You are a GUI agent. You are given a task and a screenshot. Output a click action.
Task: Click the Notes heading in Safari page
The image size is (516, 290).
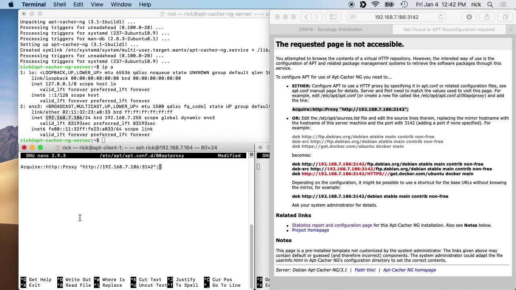(x=283, y=240)
